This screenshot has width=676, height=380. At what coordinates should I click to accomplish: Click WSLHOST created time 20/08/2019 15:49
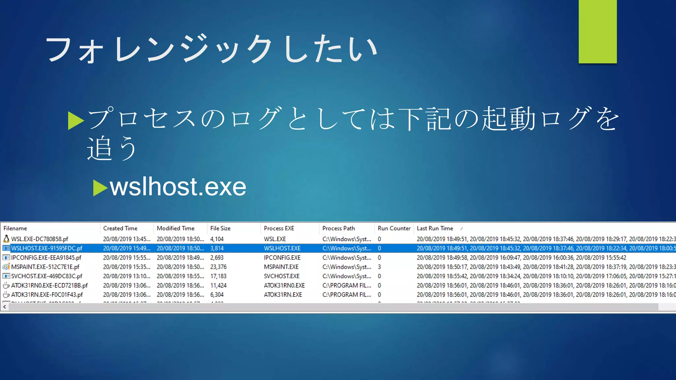tap(127, 248)
